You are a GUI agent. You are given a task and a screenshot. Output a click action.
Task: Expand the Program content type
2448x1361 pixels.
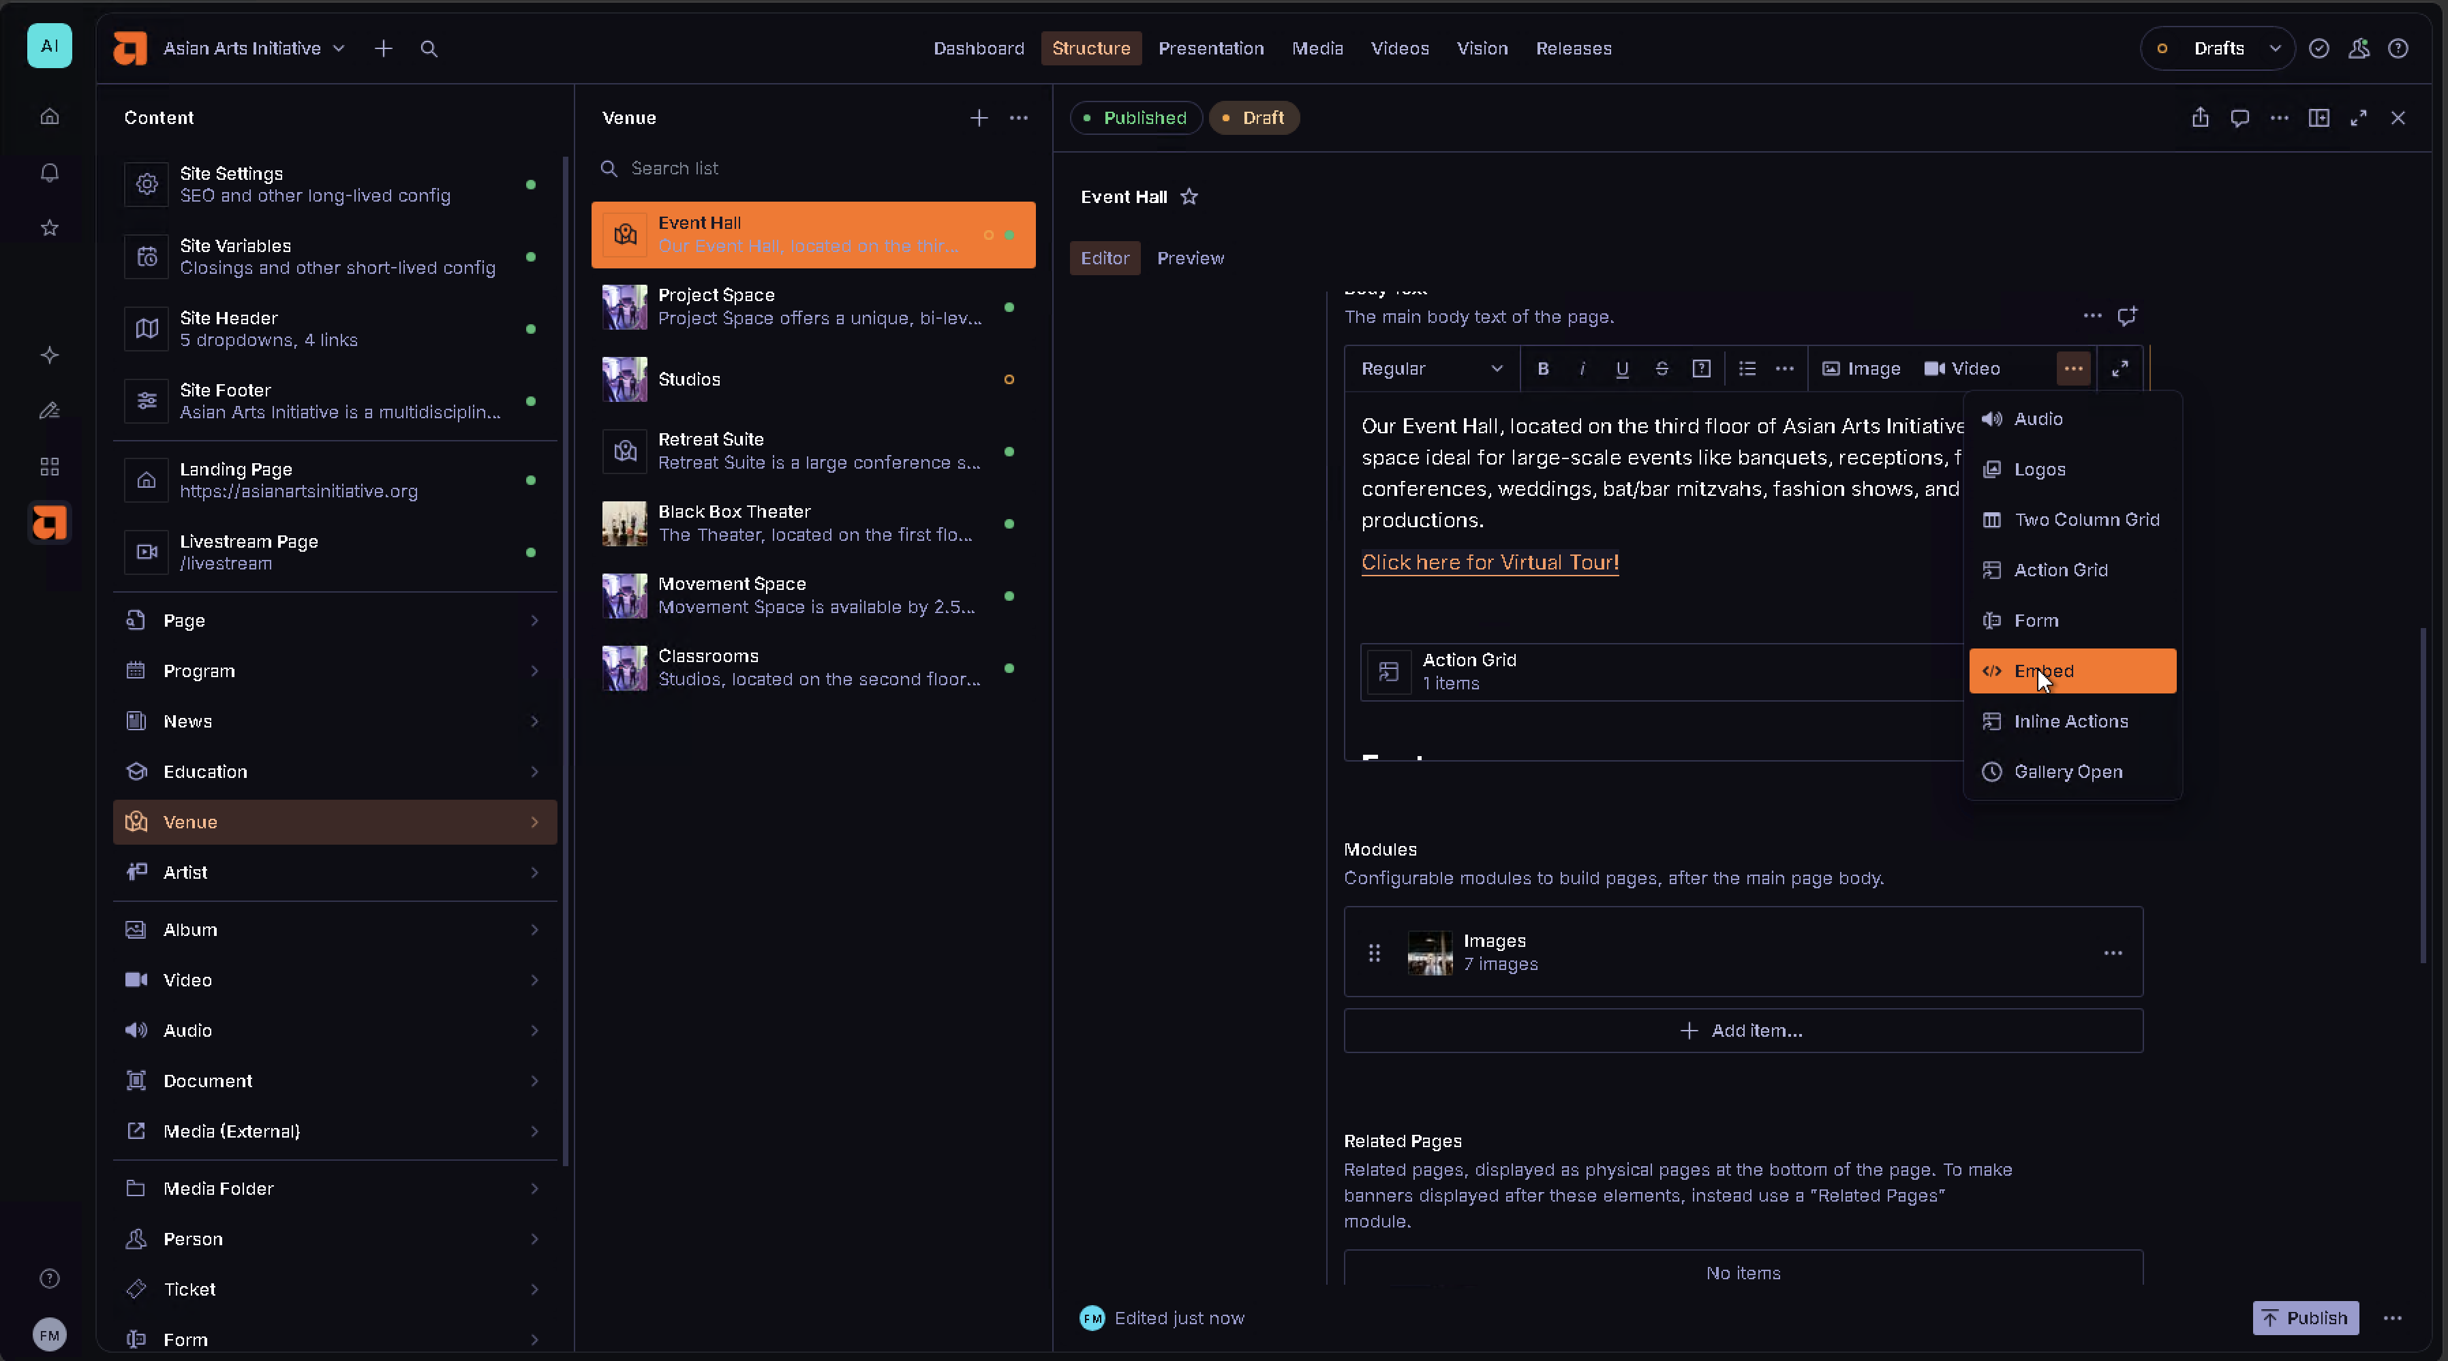point(335,670)
